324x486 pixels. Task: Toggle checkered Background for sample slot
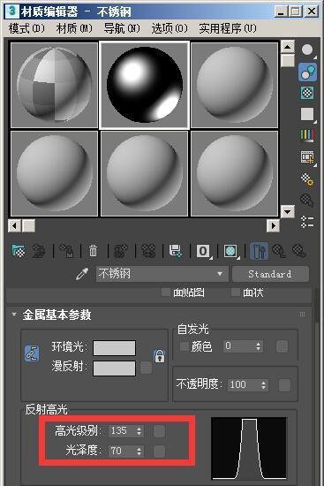307,93
